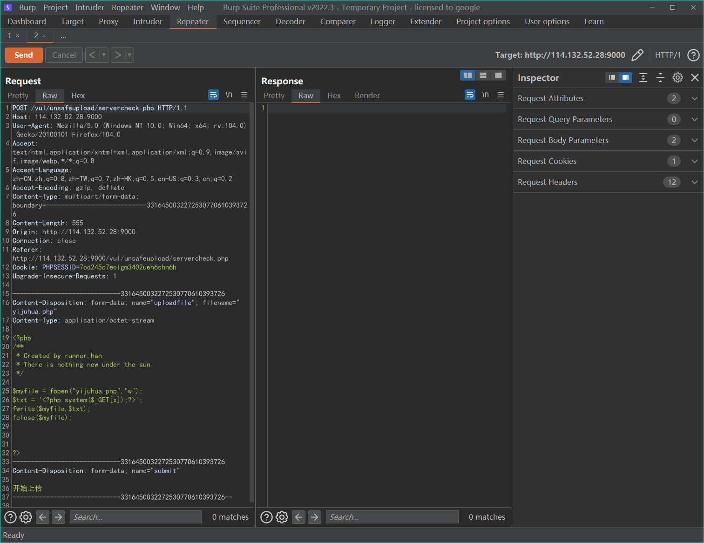This screenshot has height=543, width=704.
Task: Open Request search help icon
Action: [x=10, y=517]
